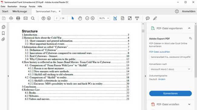Image resolution: width=197 pixels, height=110 pixels.
Task: Collapse the PDF-Datei exportieren section
Action: (189, 28)
